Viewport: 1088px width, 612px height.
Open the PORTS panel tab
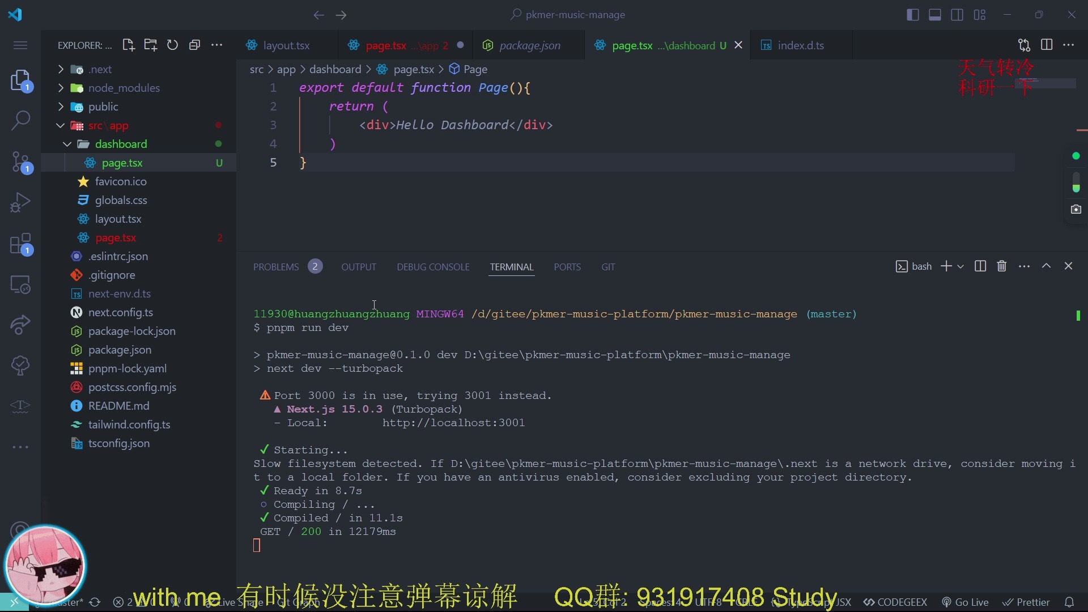[567, 267]
